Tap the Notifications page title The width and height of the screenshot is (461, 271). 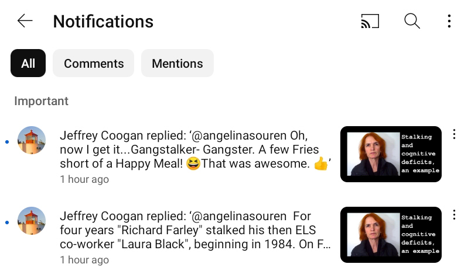click(103, 22)
